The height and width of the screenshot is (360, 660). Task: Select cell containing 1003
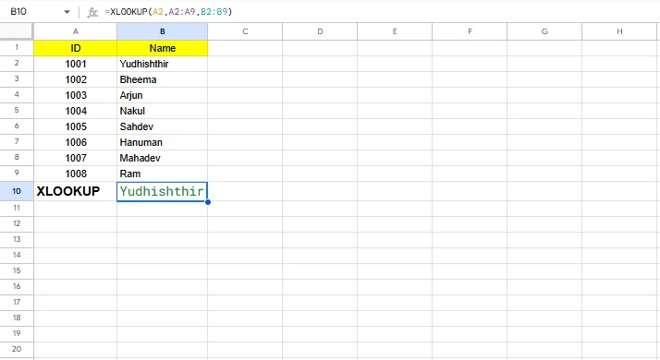[x=76, y=95]
